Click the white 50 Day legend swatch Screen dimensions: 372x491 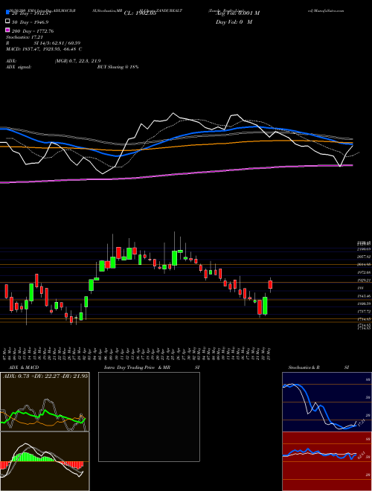[x=7, y=22]
